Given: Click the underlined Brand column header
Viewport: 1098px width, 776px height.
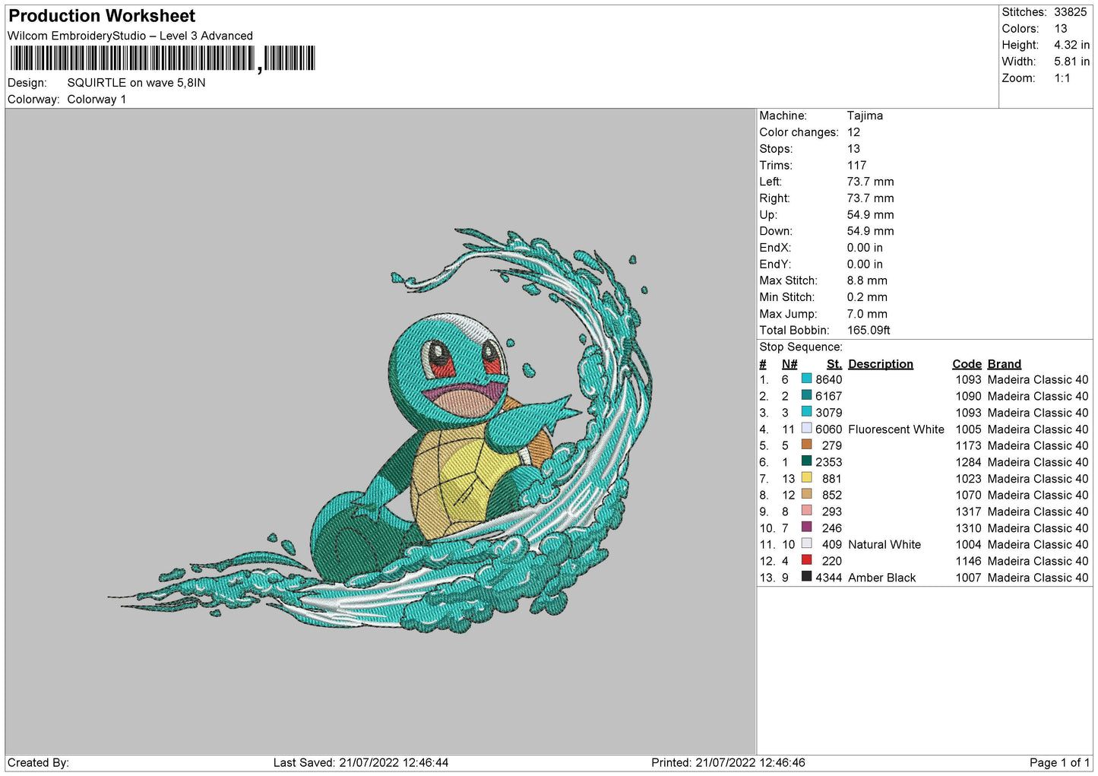Looking at the screenshot, I should coord(1004,364).
